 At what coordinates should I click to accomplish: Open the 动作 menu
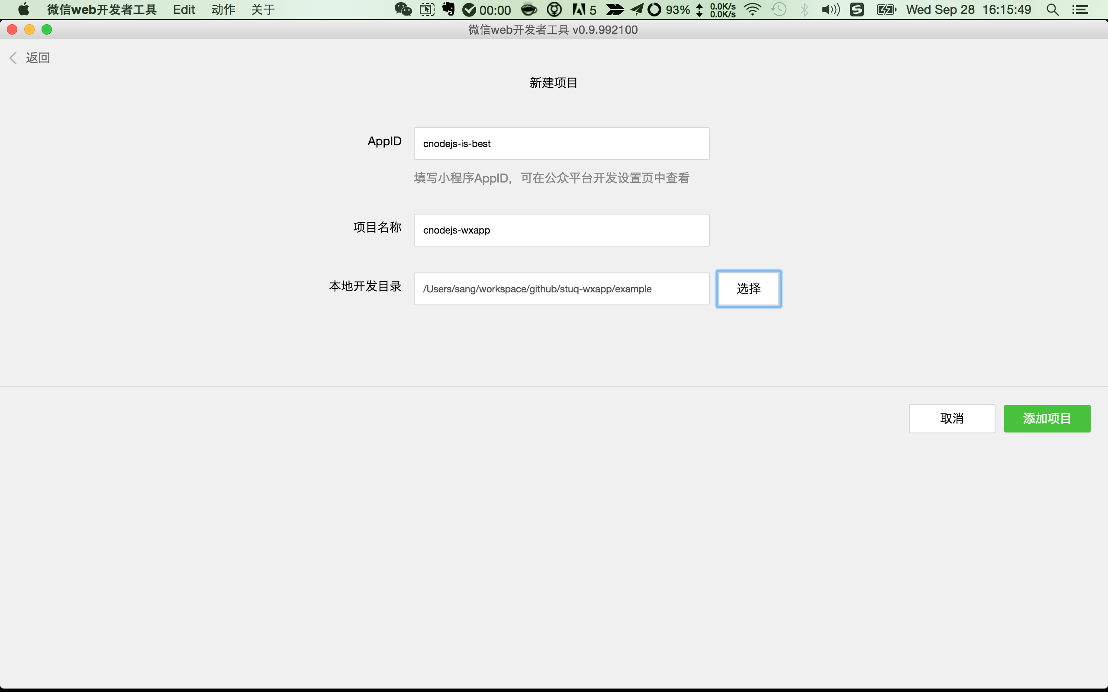(x=223, y=10)
